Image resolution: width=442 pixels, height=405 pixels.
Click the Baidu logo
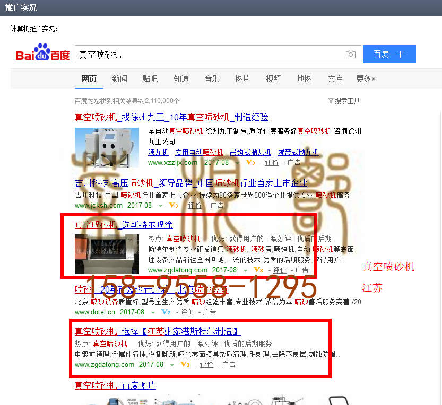tap(42, 52)
